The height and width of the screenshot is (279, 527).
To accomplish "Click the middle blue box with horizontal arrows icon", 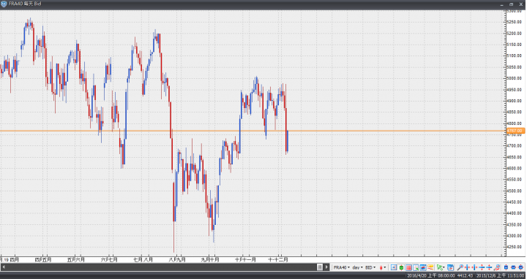I will 514,267.
